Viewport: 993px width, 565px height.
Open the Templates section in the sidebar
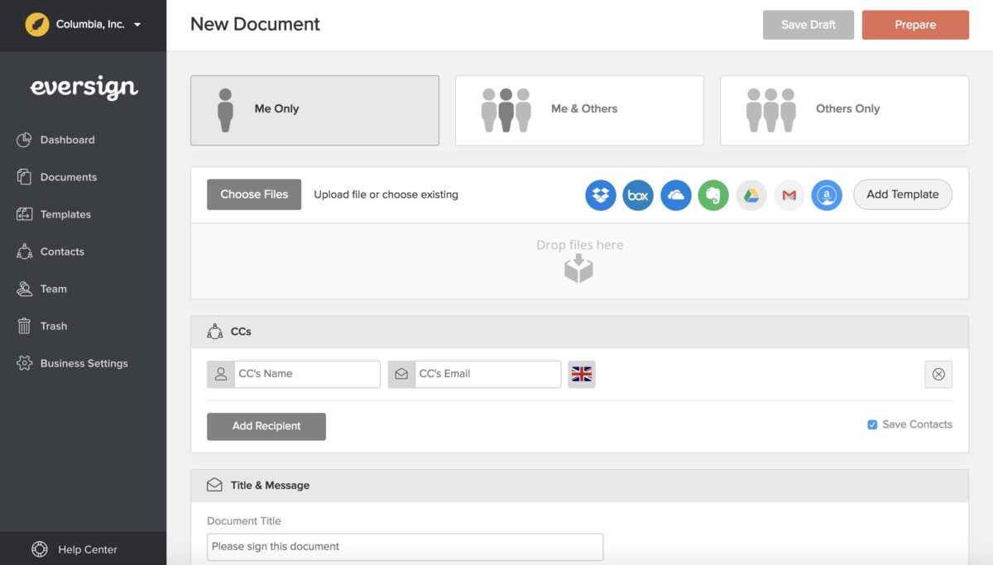pos(65,213)
